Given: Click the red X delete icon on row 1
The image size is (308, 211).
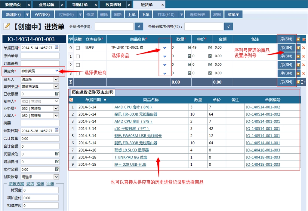Looking at the screenshot, I should coord(303,56).
